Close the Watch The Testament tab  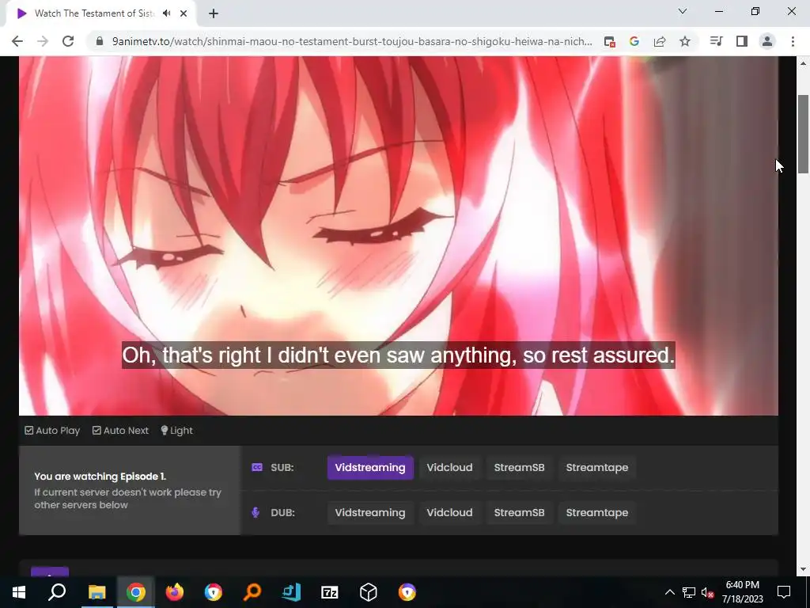click(184, 13)
